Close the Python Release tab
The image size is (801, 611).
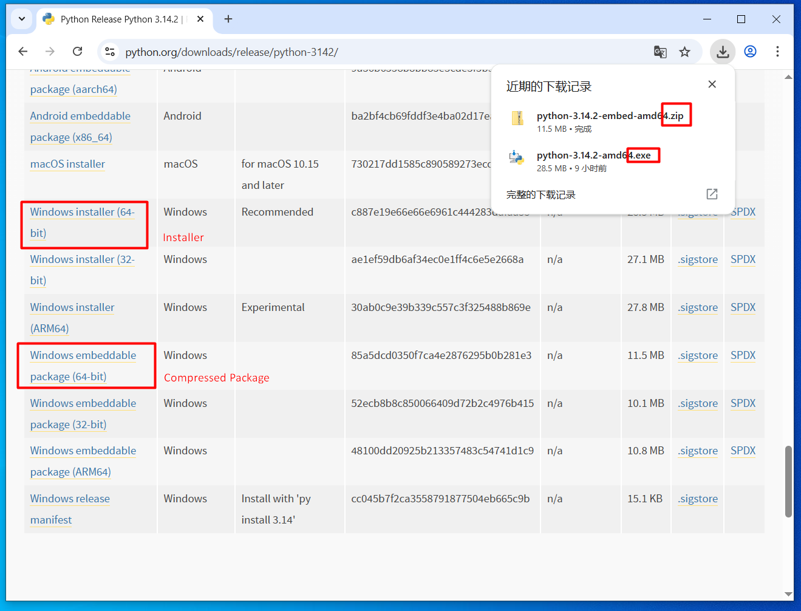[x=200, y=19]
